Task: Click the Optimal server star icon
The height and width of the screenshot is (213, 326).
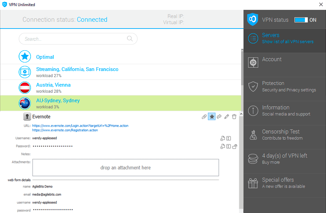Action: point(24,56)
